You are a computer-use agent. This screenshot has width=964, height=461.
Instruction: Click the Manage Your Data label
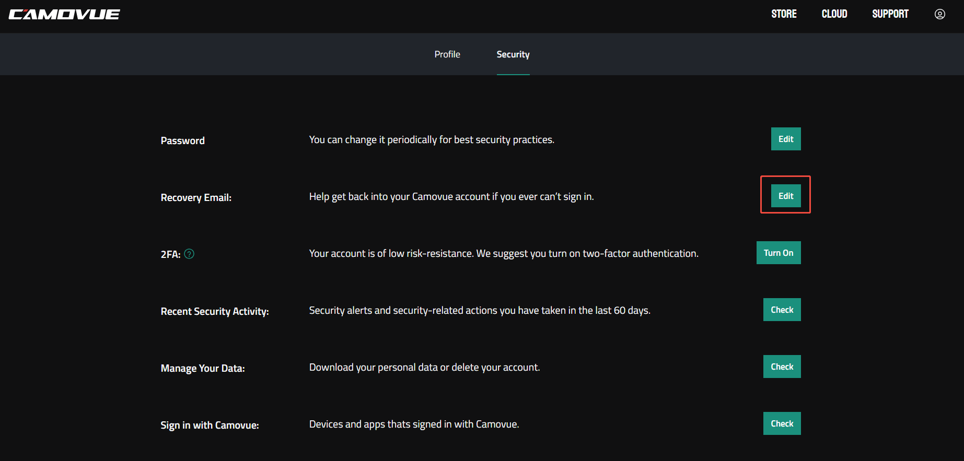point(203,368)
